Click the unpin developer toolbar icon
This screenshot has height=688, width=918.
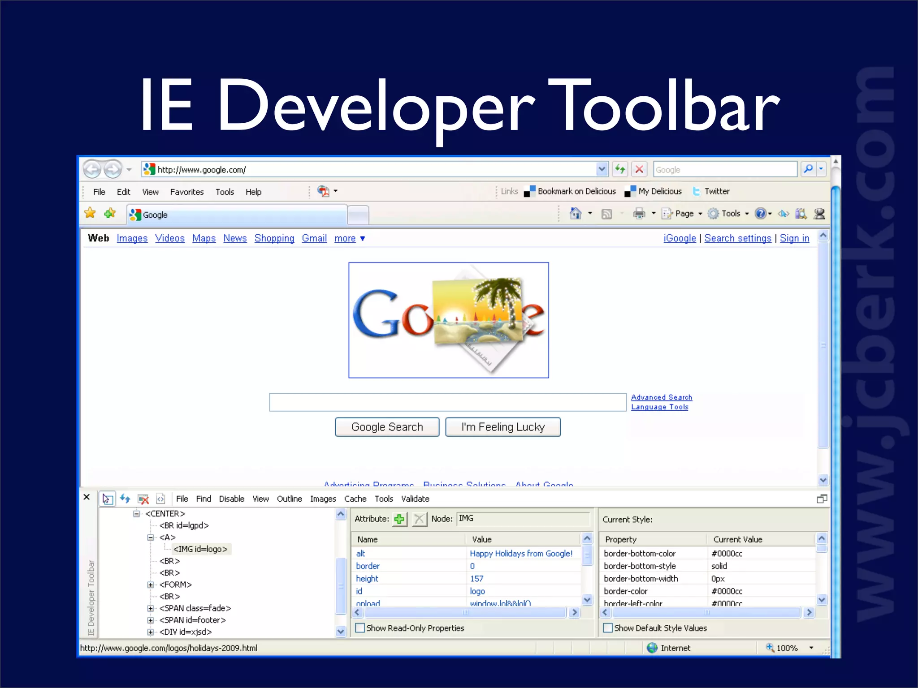coord(822,499)
